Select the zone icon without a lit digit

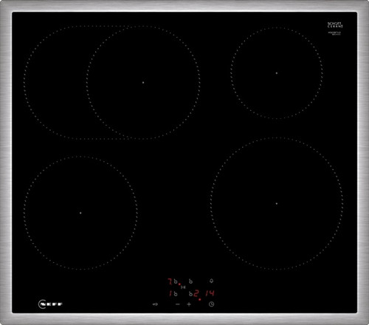coord(190,281)
